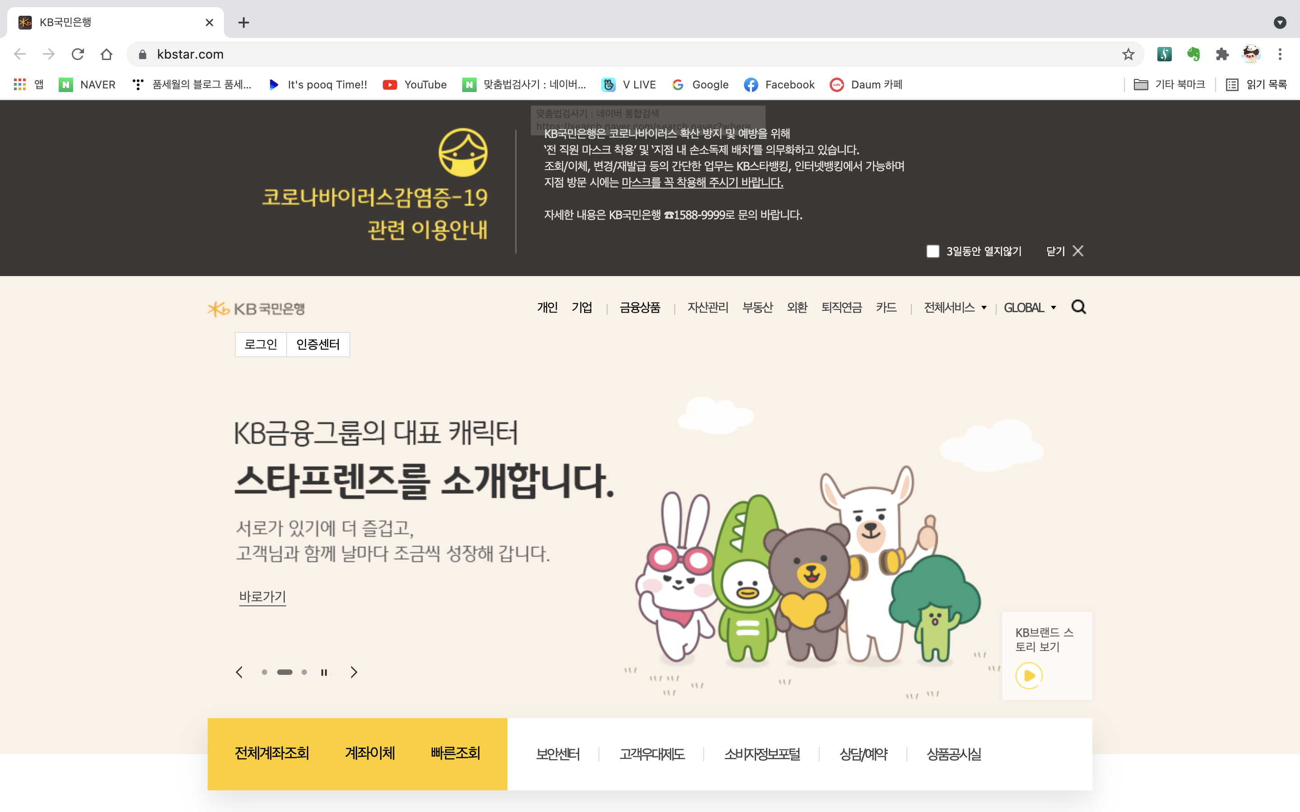This screenshot has width=1300, height=812.
Task: Select the third carousel dot indicator
Action: (x=304, y=672)
